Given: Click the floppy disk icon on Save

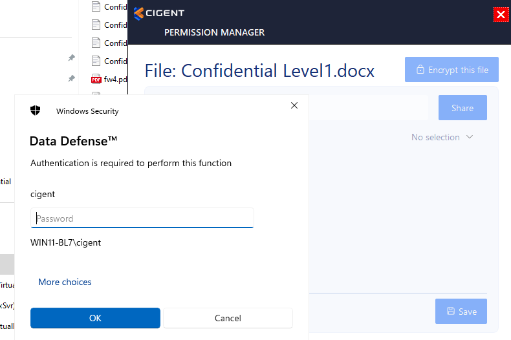Looking at the screenshot, I should [x=451, y=312].
